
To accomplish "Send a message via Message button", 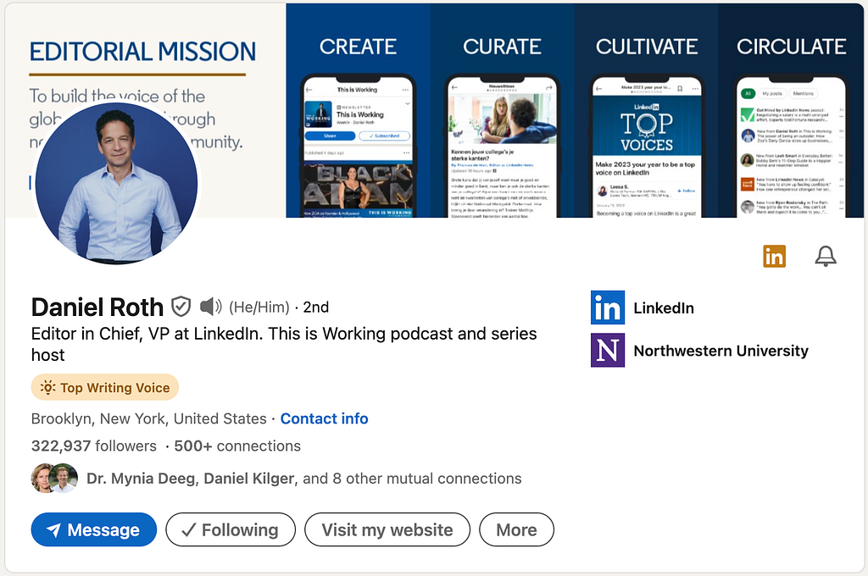I will [94, 529].
